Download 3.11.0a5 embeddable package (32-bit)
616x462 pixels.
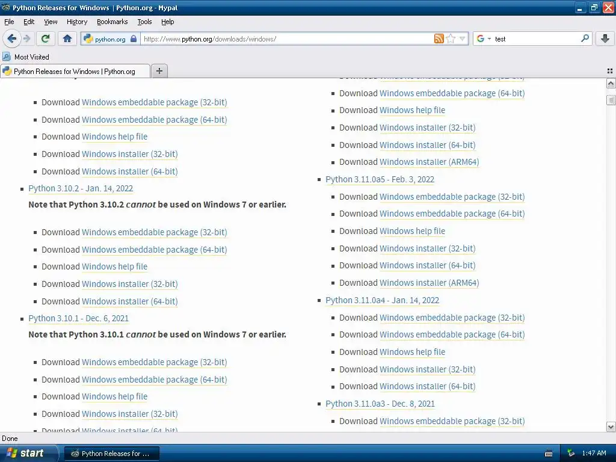(452, 197)
